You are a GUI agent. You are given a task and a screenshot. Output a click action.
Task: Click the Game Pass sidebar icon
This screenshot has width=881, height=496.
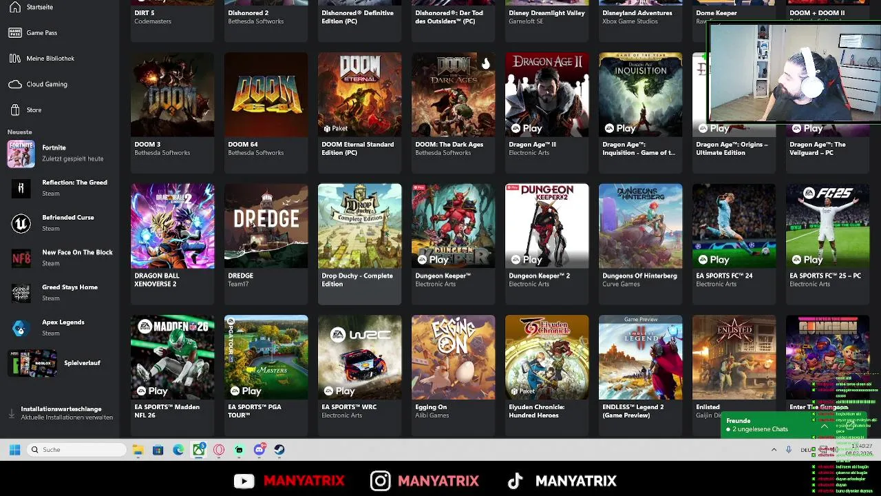pyautogui.click(x=14, y=32)
